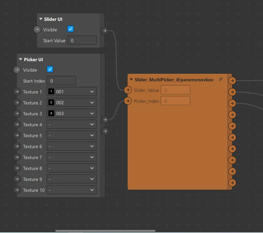Screen dimensions: 263x233
Task: Uncheck the Visible checkbox on Slider UI
Action: click(x=70, y=28)
